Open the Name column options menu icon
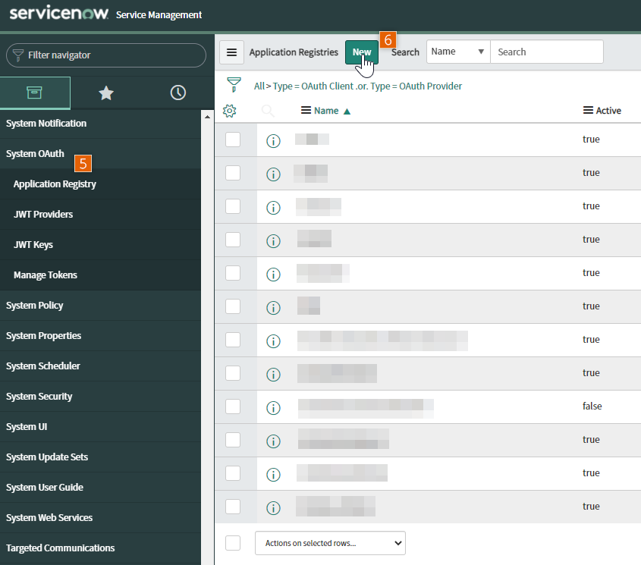Viewport: 641px width, 565px height. point(306,111)
